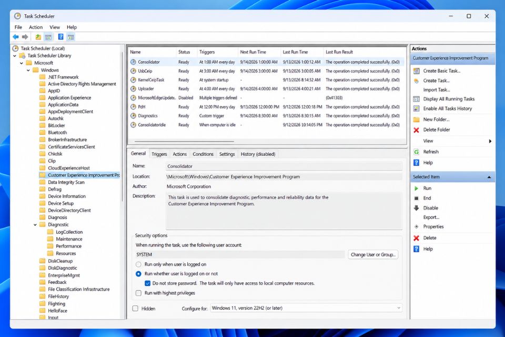Click the task list horizontal scrollbar
The image size is (505, 337).
[184, 141]
